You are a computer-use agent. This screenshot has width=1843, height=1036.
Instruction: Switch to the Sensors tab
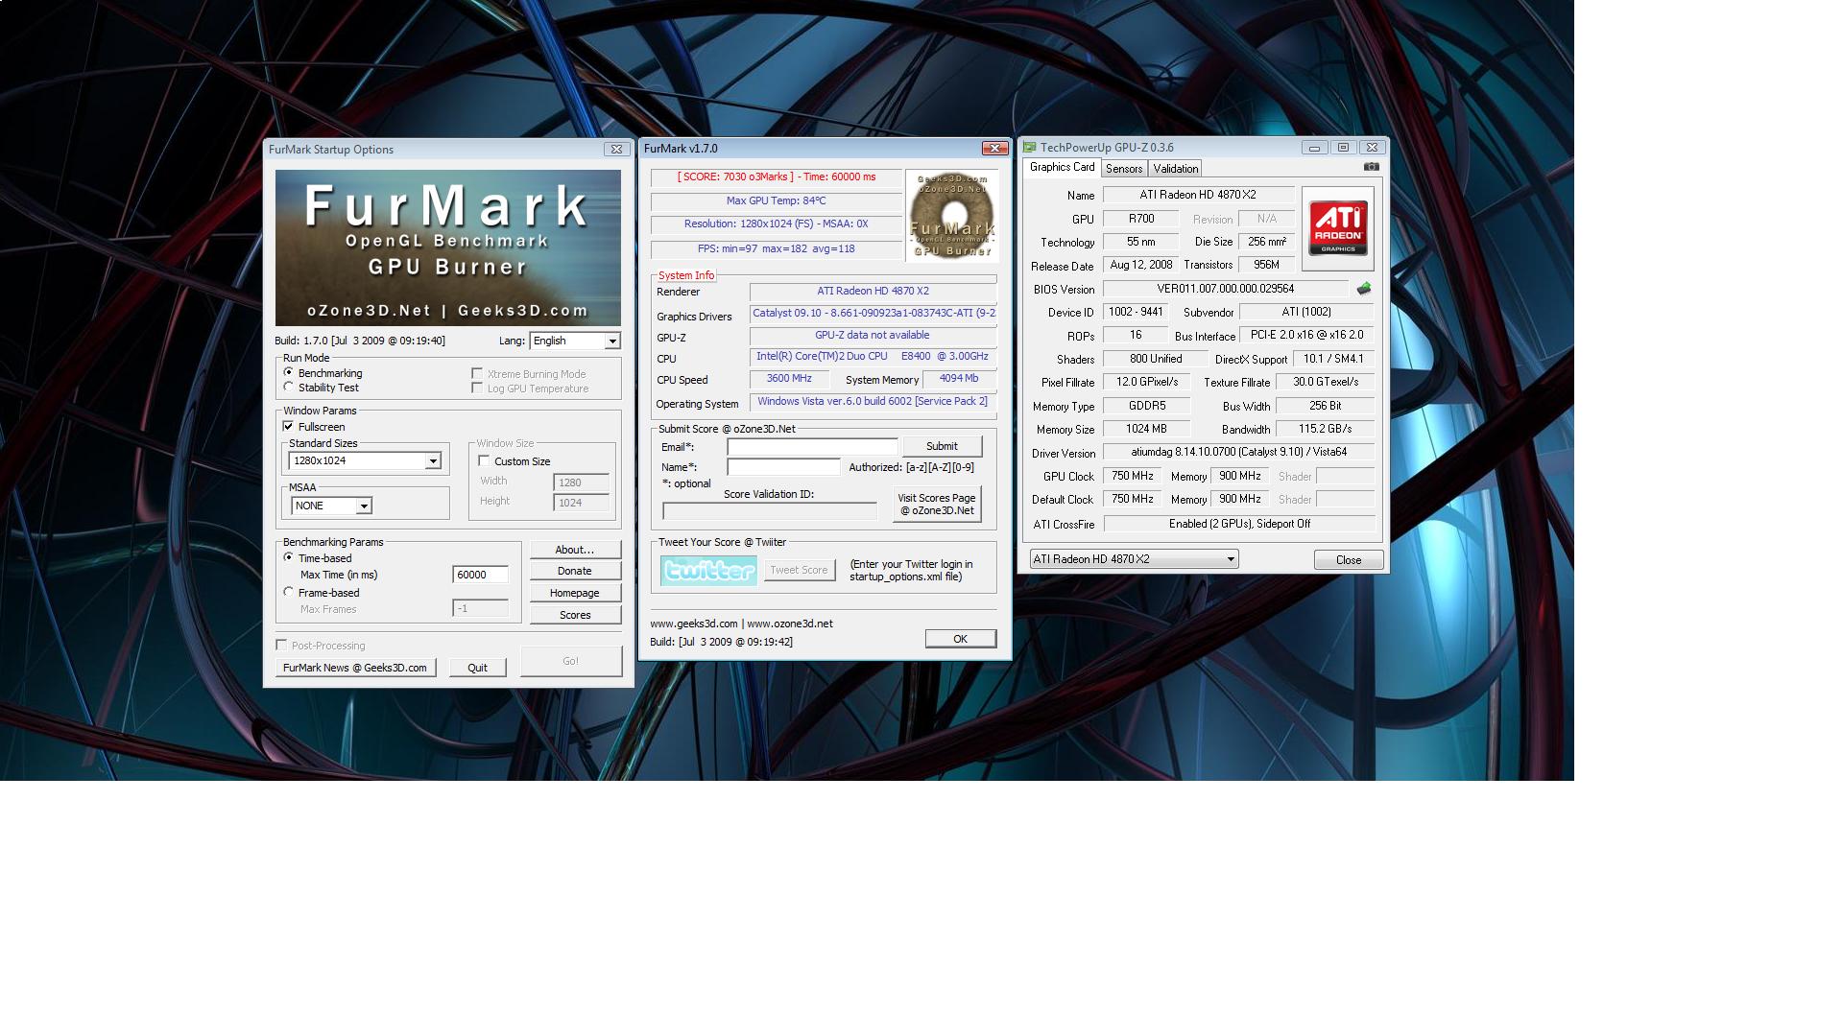(x=1123, y=169)
